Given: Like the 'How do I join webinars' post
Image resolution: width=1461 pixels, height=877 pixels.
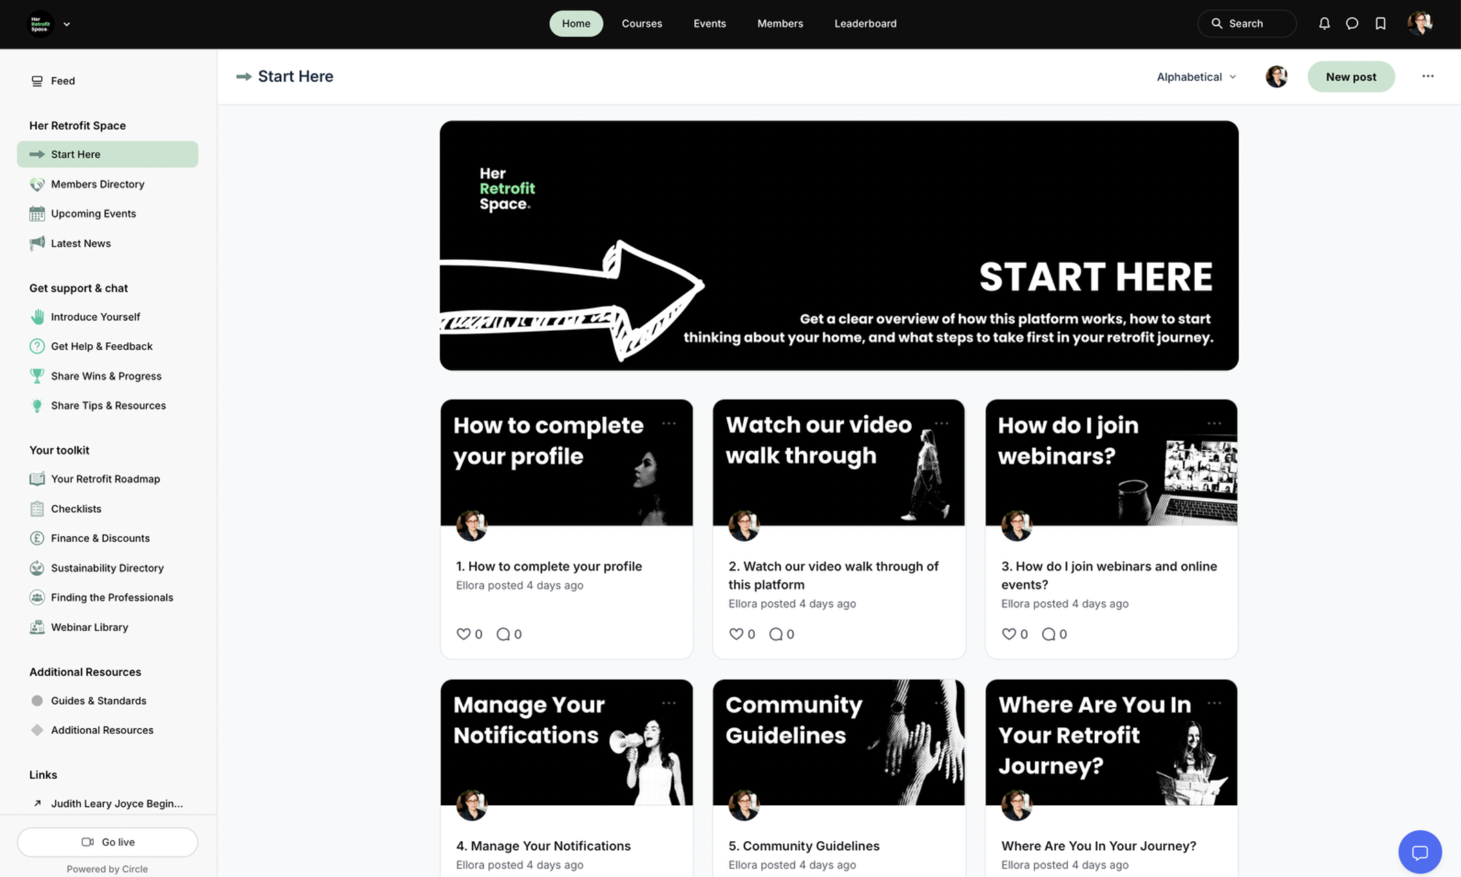Looking at the screenshot, I should tap(1009, 634).
